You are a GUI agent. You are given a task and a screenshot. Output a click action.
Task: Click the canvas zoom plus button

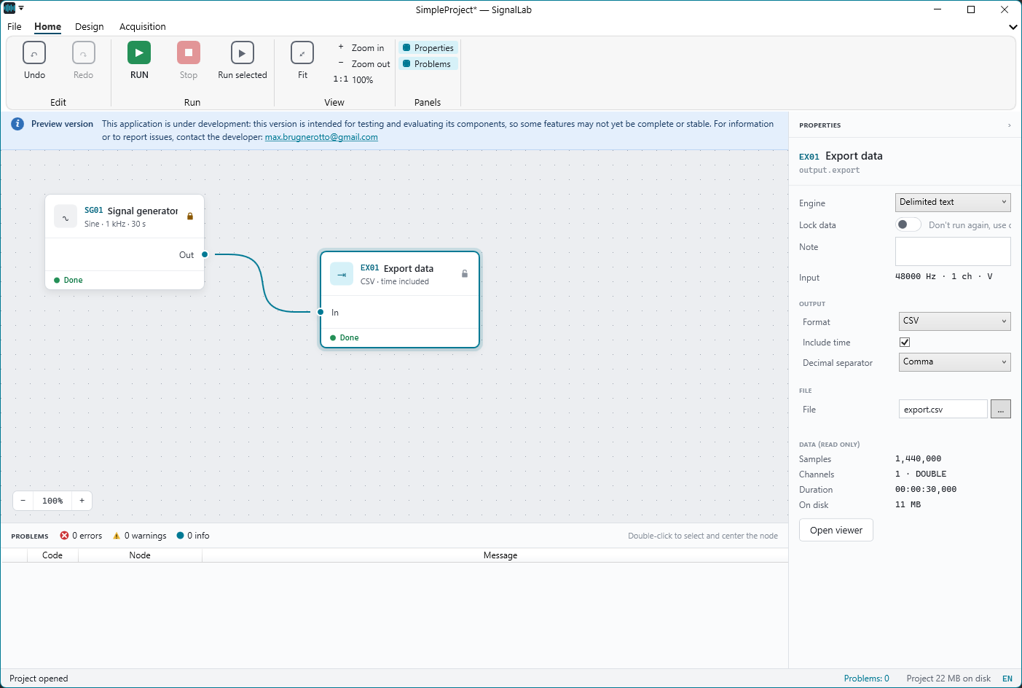pyautogui.click(x=82, y=501)
